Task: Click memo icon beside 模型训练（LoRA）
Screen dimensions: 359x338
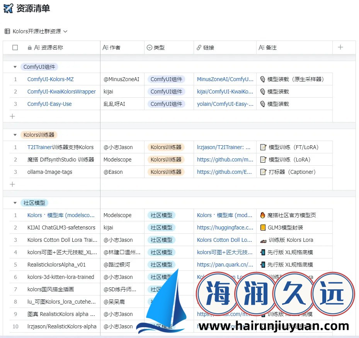Action: [263, 160]
